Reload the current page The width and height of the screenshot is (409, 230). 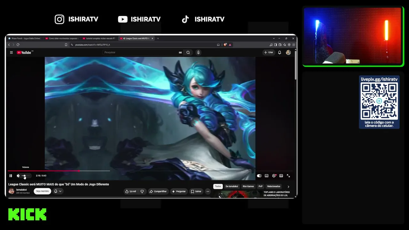18,45
